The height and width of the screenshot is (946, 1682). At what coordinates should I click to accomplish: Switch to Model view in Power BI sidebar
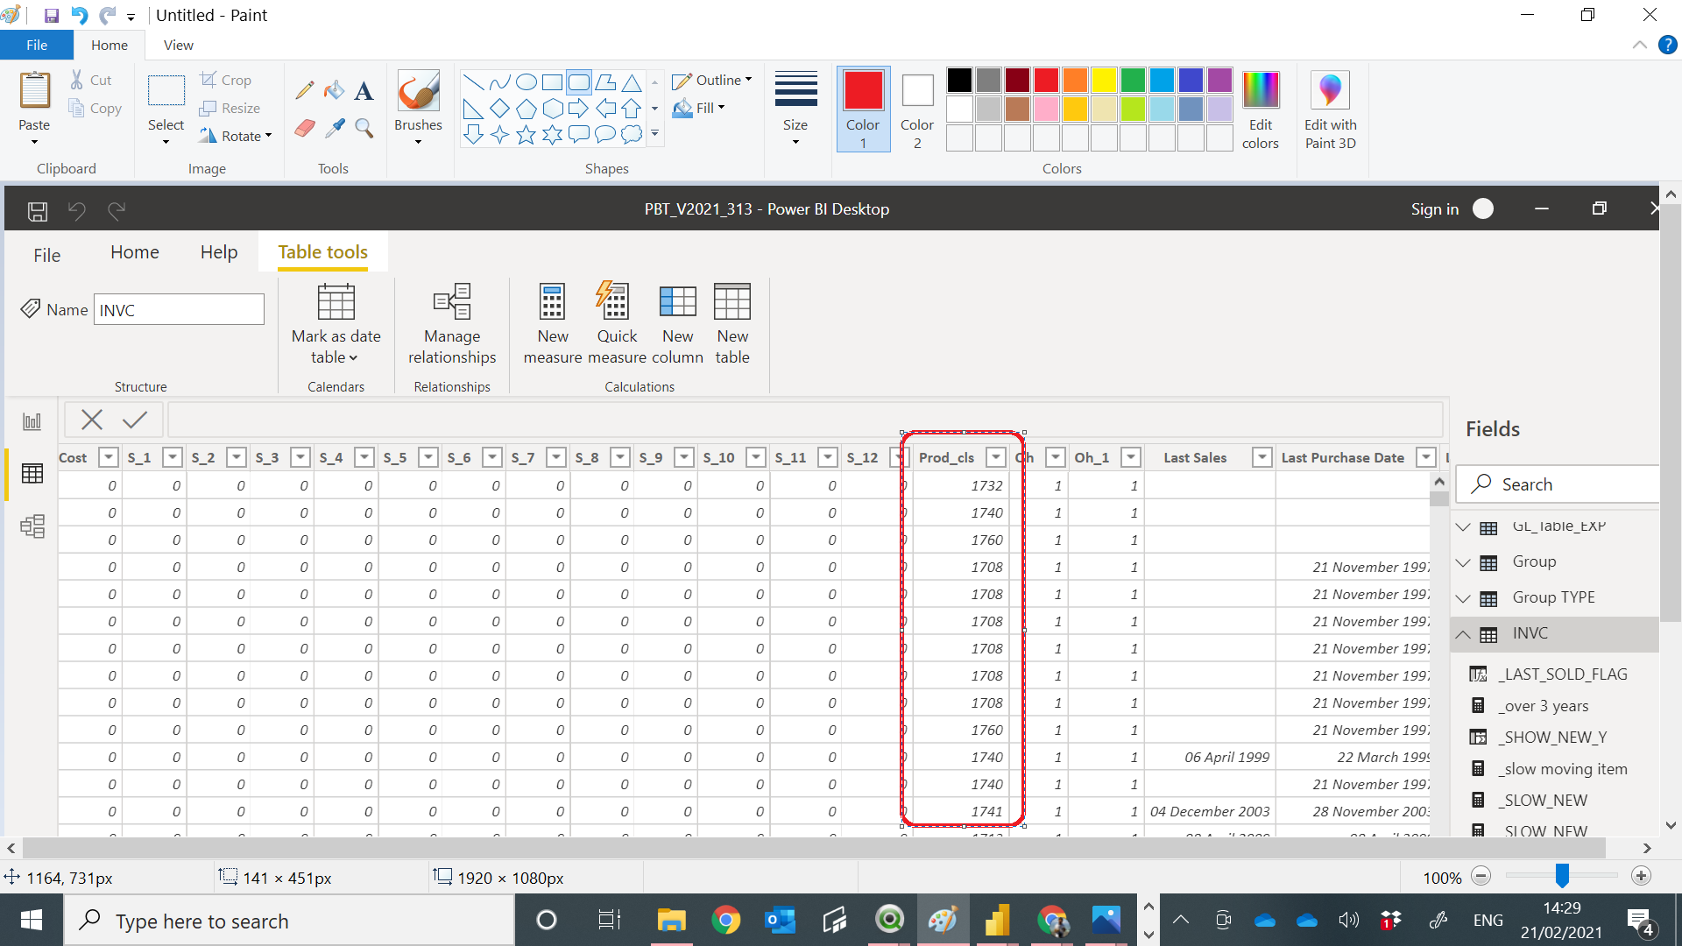pos(32,526)
